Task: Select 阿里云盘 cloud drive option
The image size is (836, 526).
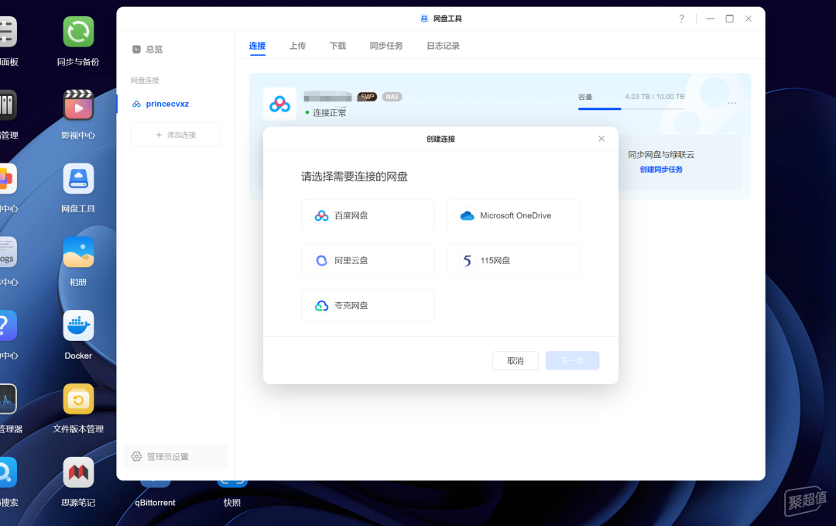Action: coord(368,260)
